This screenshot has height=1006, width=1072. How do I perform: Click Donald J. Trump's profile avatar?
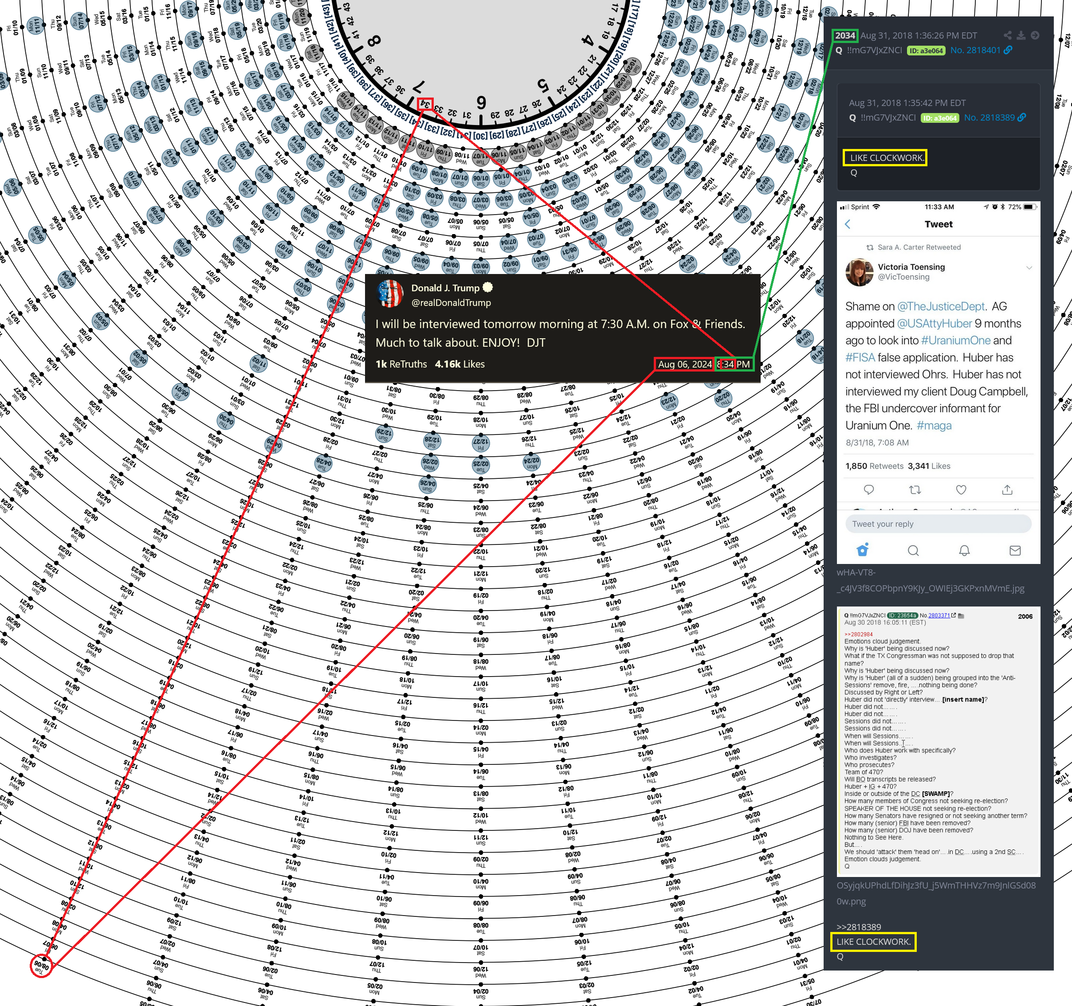click(390, 294)
